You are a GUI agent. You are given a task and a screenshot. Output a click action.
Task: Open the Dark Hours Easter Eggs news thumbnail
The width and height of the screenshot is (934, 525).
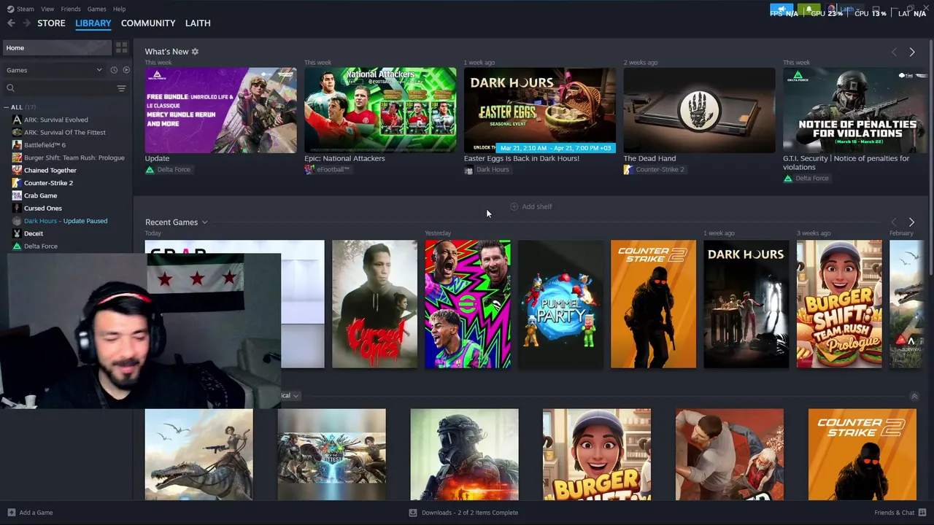(x=539, y=110)
